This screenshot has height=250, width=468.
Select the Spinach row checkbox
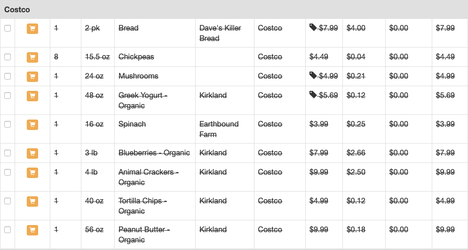8,124
